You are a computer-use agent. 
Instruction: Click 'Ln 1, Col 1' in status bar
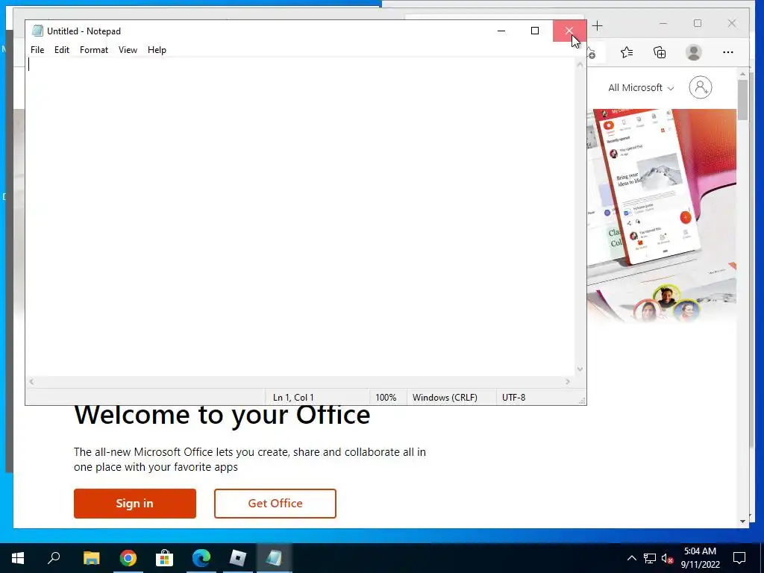click(293, 398)
